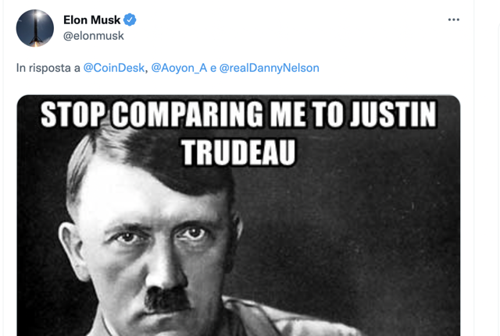
Task: Click the word TRUDEAU in the meme
Action: pos(238,153)
